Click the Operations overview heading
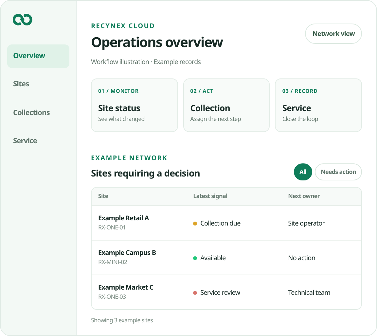This screenshot has height=336, width=377. pyautogui.click(x=157, y=42)
